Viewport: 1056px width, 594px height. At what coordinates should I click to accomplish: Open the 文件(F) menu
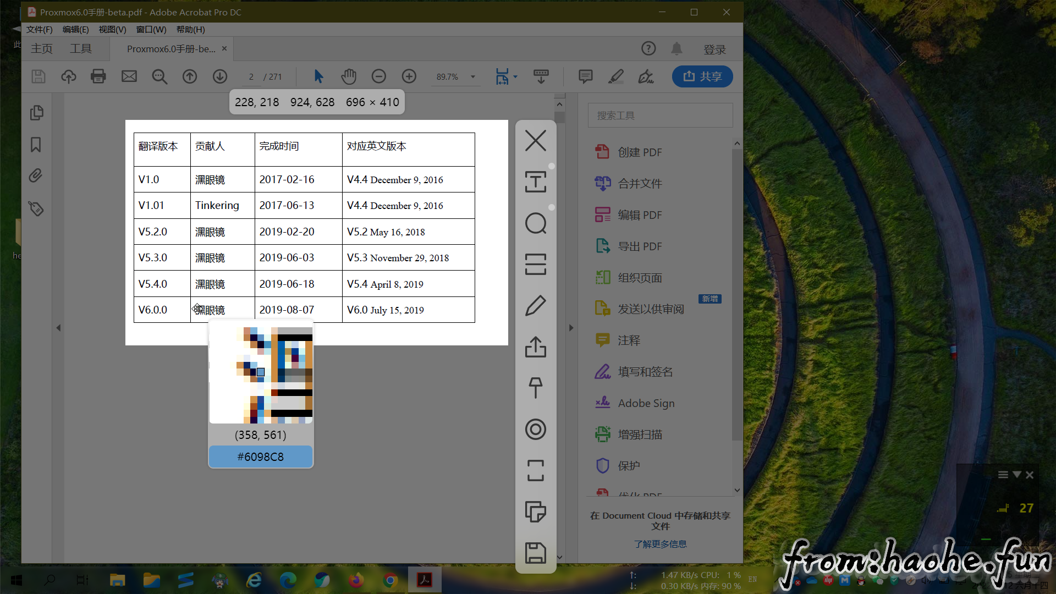40,30
